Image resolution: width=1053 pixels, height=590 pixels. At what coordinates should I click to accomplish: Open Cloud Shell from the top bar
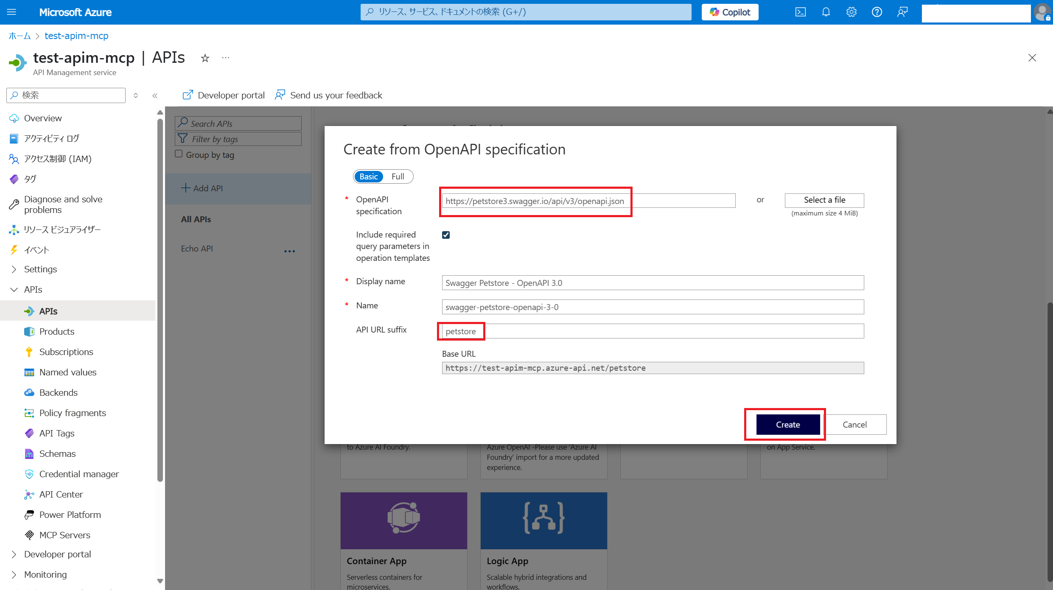tap(801, 12)
